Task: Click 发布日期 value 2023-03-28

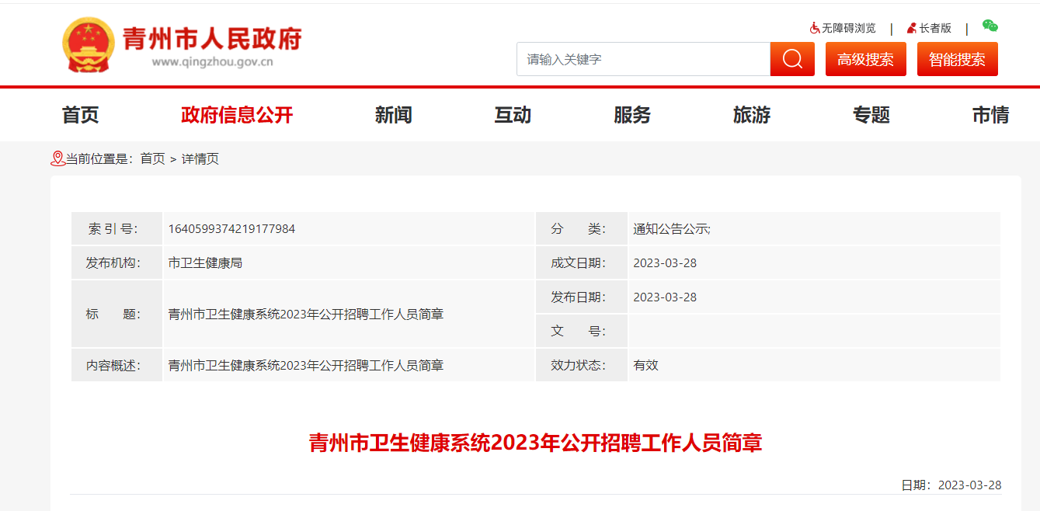Action: [x=665, y=297]
